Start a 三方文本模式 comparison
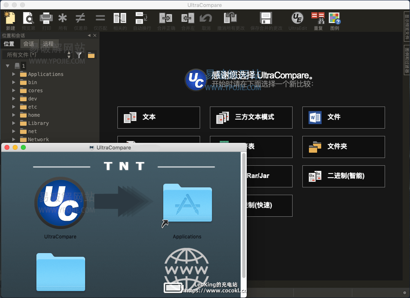Viewport: 410px width, 298px height. pyautogui.click(x=251, y=118)
